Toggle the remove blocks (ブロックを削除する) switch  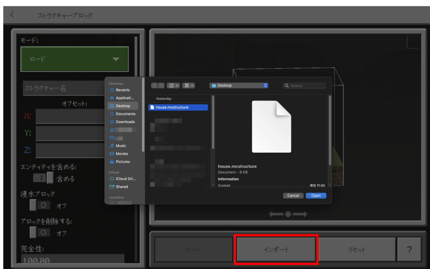tap(40, 232)
